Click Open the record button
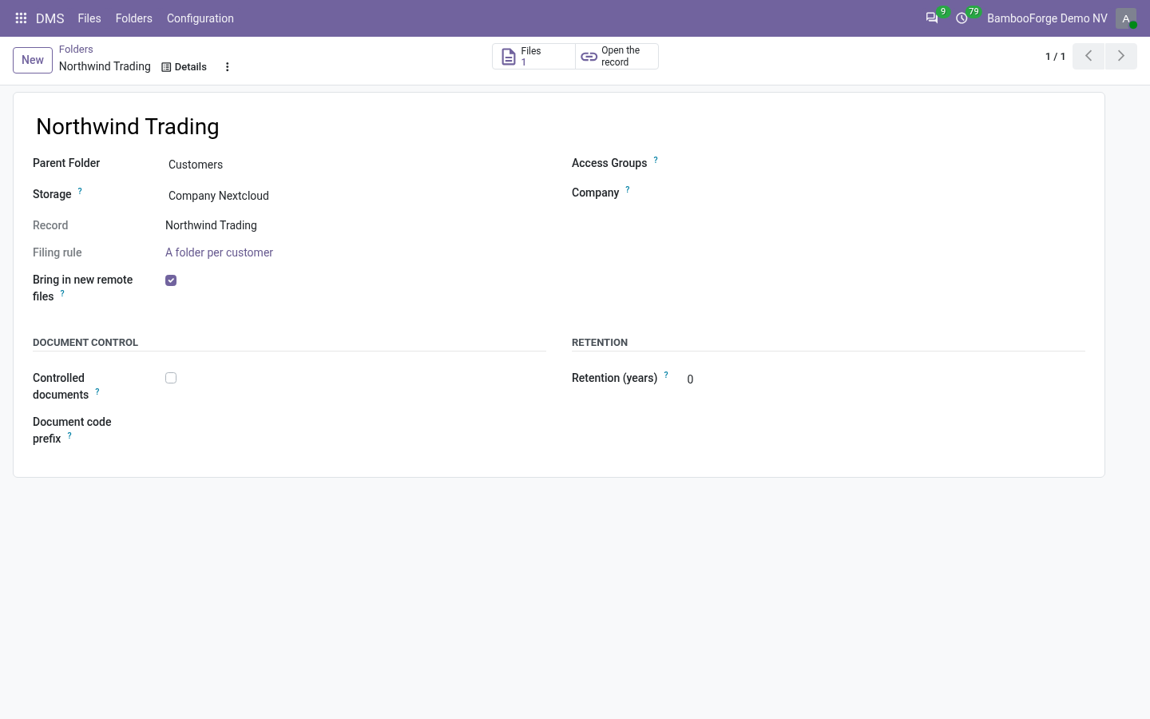 [617, 56]
